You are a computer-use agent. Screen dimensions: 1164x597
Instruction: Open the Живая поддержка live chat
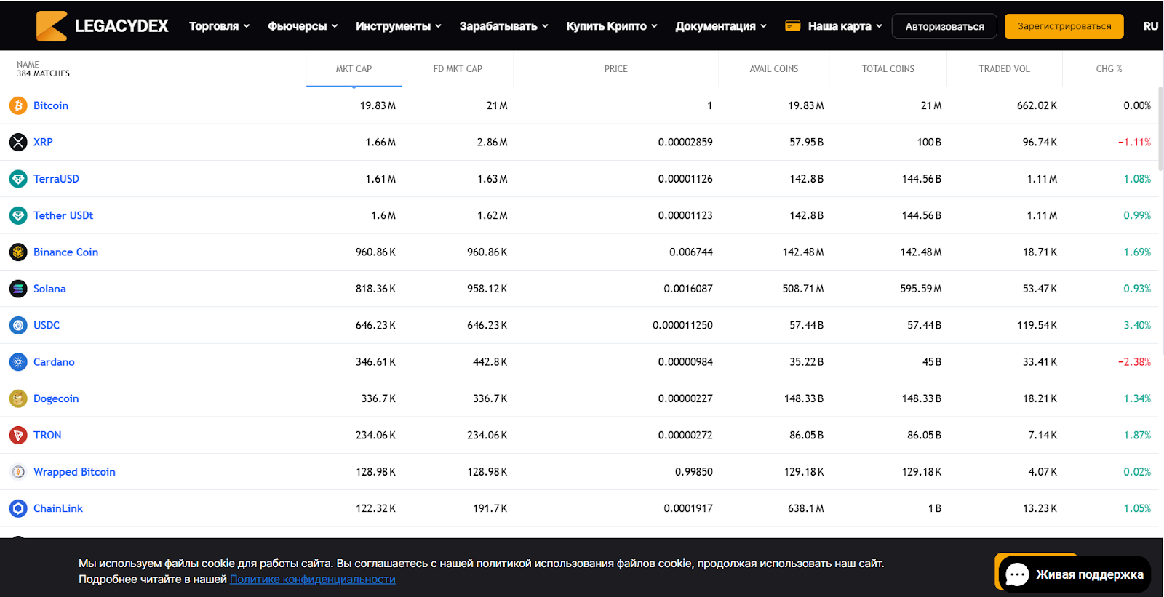[1075, 574]
